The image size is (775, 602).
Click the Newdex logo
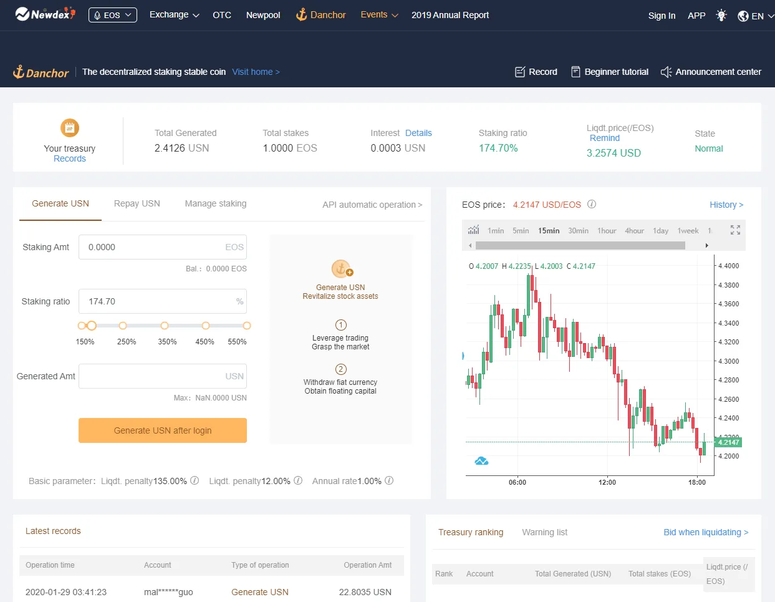[45, 14]
